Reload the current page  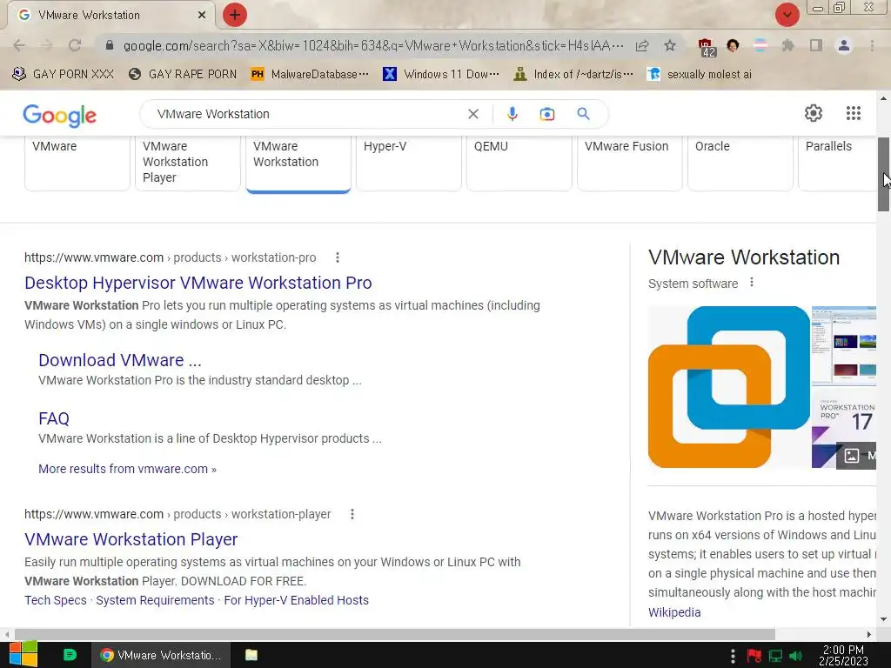pyautogui.click(x=75, y=45)
